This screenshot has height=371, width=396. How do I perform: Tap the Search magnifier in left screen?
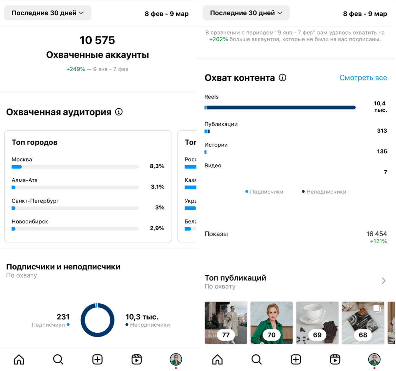point(58,359)
